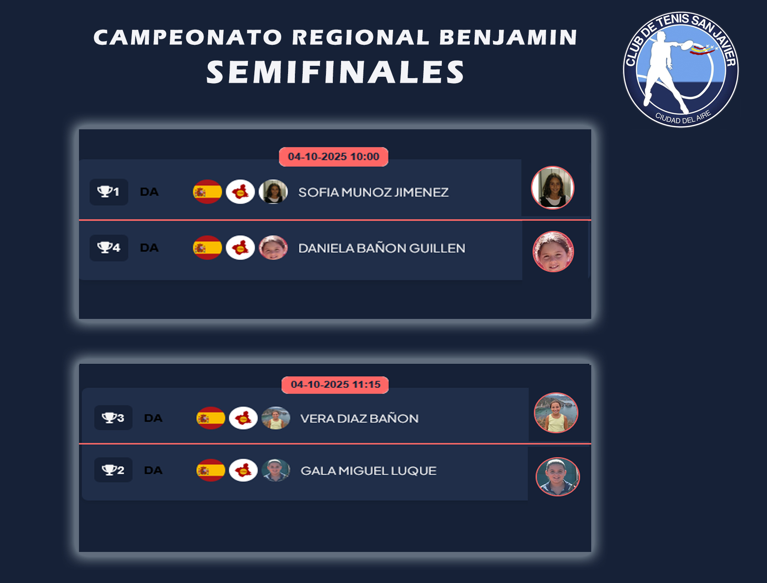The height and width of the screenshot is (583, 767).
Task: Open small avatar beside Sofia Munoz Jimenez name
Action: point(273,192)
